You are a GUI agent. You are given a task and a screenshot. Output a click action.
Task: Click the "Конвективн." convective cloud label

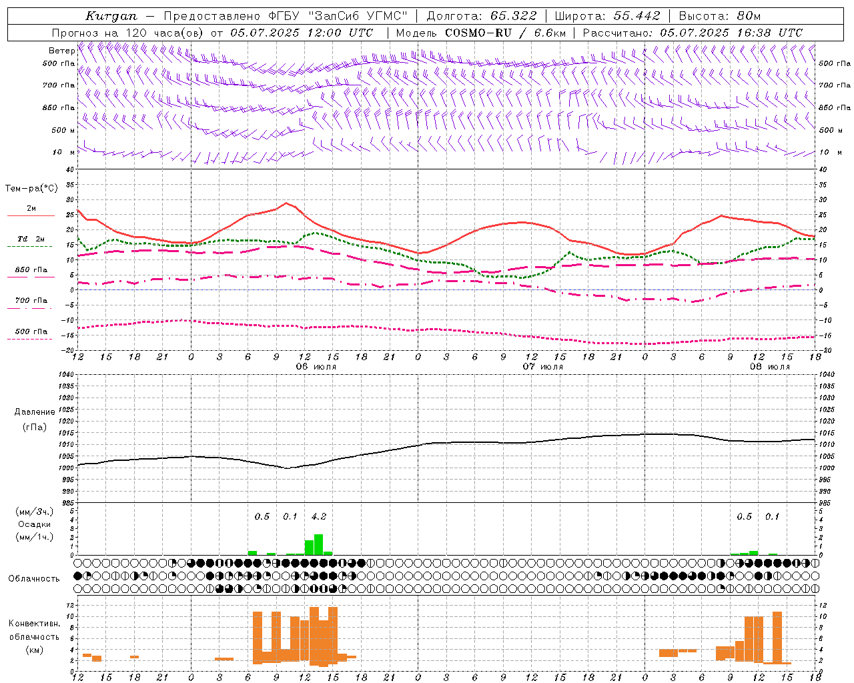click(x=34, y=624)
